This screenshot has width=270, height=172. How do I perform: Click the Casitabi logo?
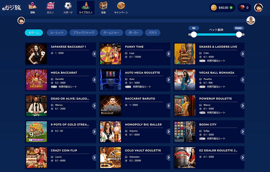(x=12, y=8)
